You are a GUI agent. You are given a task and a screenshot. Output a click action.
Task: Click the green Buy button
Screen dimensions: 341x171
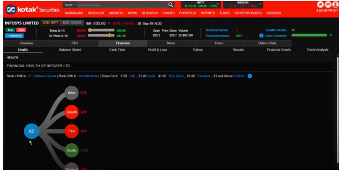[x=10, y=30]
